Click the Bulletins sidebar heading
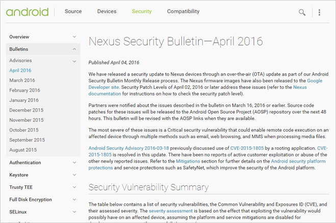 (19, 49)
